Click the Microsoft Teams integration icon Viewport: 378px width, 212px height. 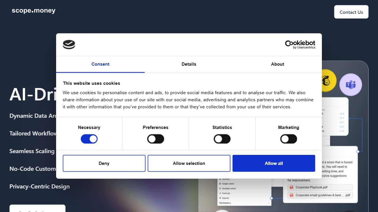[x=351, y=85]
